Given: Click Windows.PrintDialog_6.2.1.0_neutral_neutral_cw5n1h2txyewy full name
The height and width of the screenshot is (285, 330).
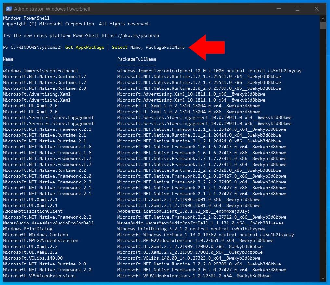Looking at the screenshot, I should point(191,229).
